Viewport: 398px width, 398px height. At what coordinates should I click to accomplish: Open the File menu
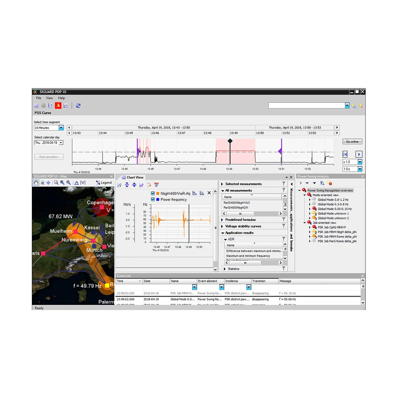[x=39, y=98]
